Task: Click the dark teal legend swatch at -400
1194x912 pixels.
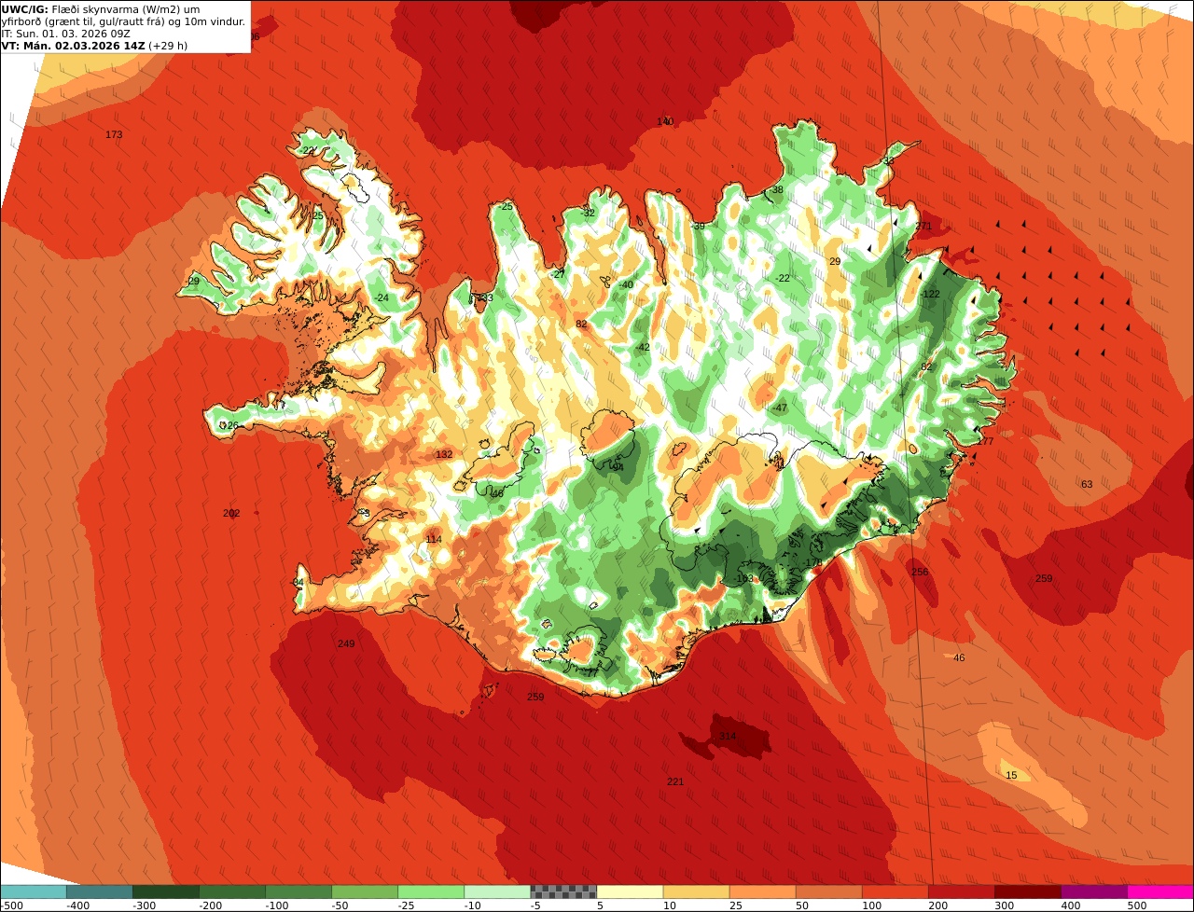Action: (x=99, y=891)
